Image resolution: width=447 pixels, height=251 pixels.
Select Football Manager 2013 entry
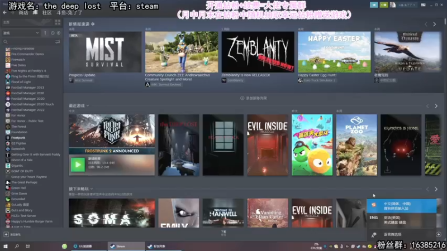pyautogui.click(x=27, y=88)
